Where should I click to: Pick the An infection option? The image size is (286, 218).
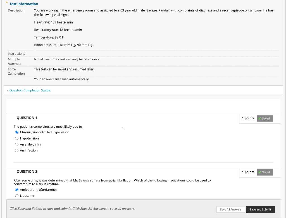[x=17, y=151]
